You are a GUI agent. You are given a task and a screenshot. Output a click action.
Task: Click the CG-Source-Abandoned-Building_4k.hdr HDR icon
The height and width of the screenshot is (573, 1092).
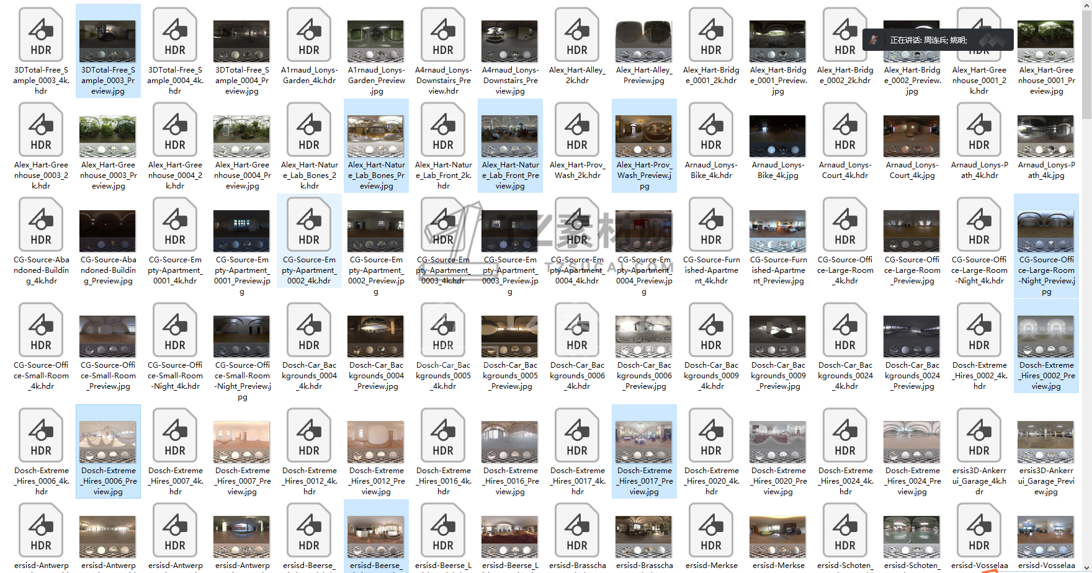tap(41, 224)
